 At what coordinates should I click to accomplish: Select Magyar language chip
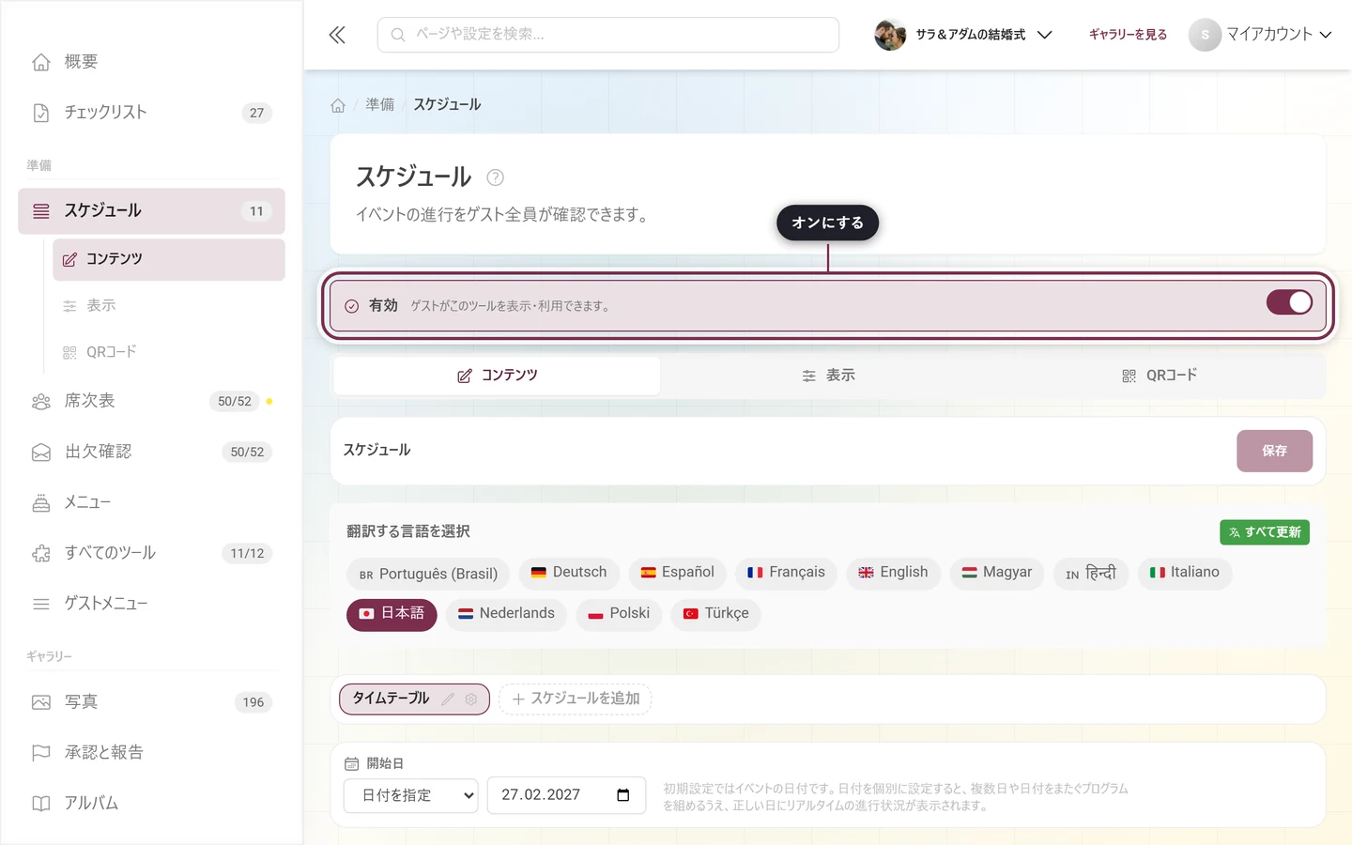pyautogui.click(x=996, y=573)
